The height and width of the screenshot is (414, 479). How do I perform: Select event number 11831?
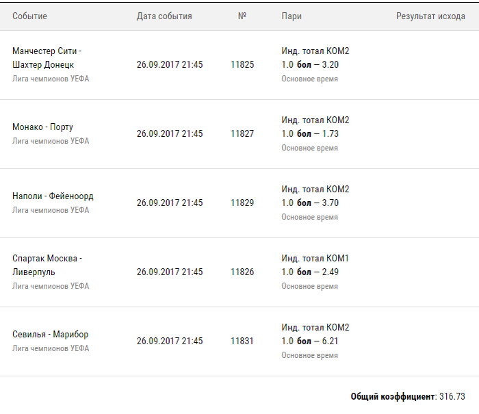(242, 341)
